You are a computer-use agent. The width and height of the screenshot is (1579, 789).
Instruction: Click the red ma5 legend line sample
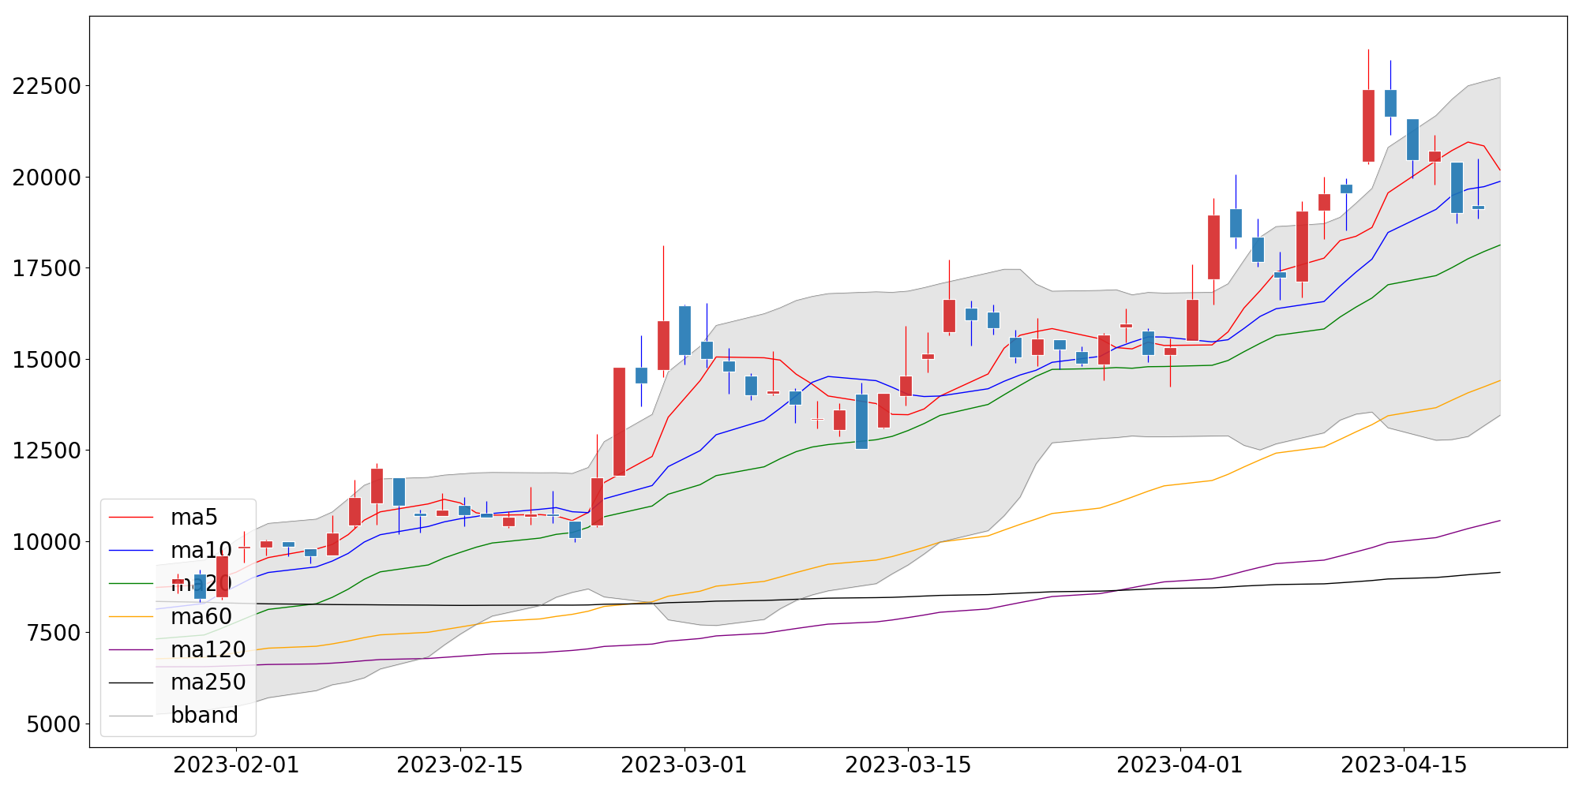coord(131,518)
